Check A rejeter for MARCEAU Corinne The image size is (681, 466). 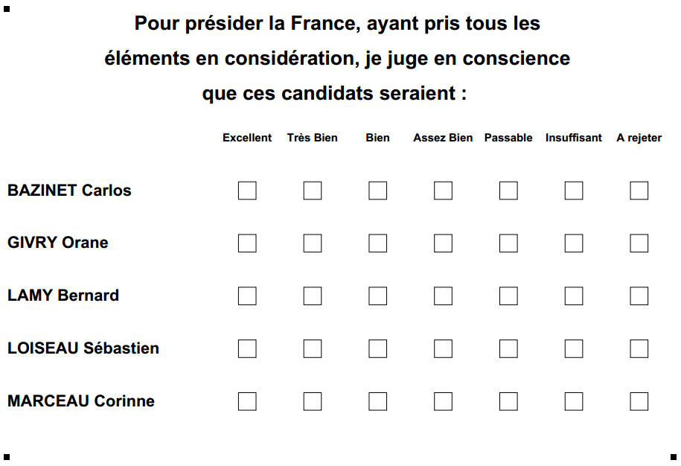click(x=639, y=402)
